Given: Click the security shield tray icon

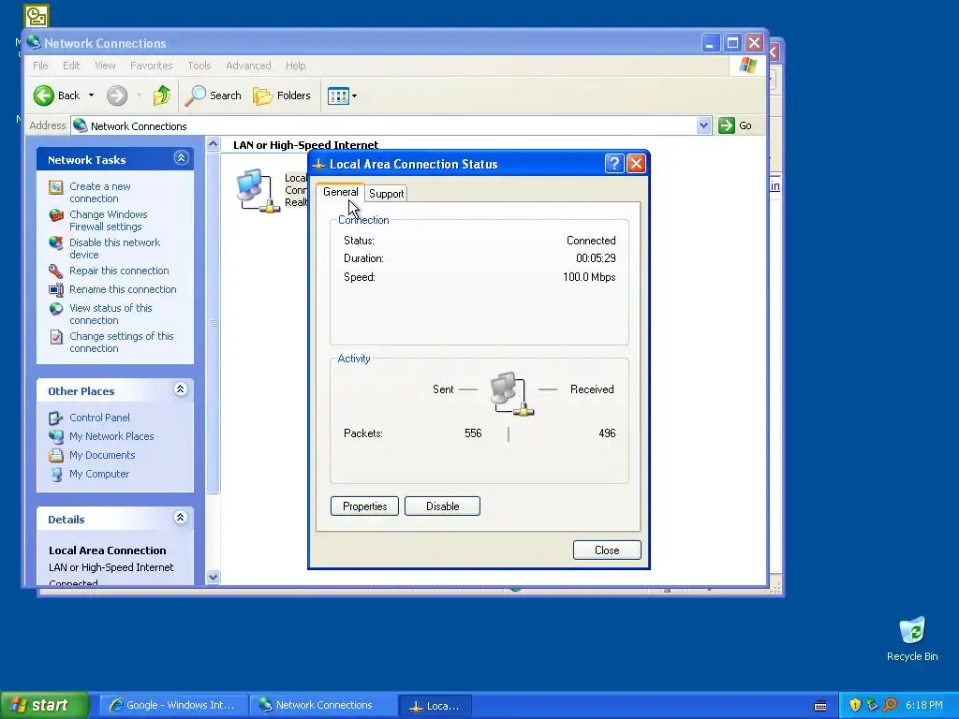Looking at the screenshot, I should tap(855, 705).
